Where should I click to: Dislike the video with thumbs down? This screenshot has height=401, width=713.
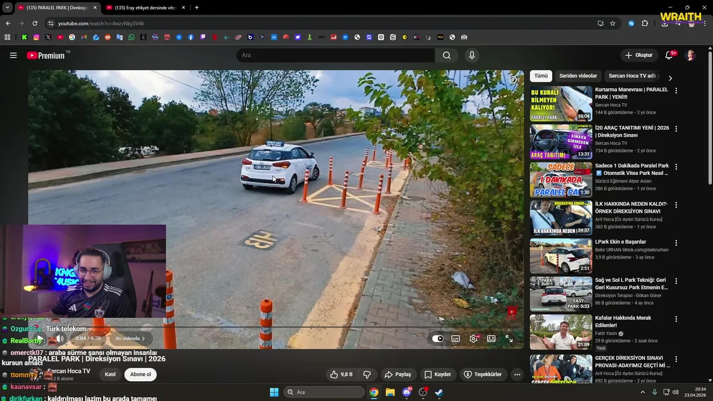(367, 374)
